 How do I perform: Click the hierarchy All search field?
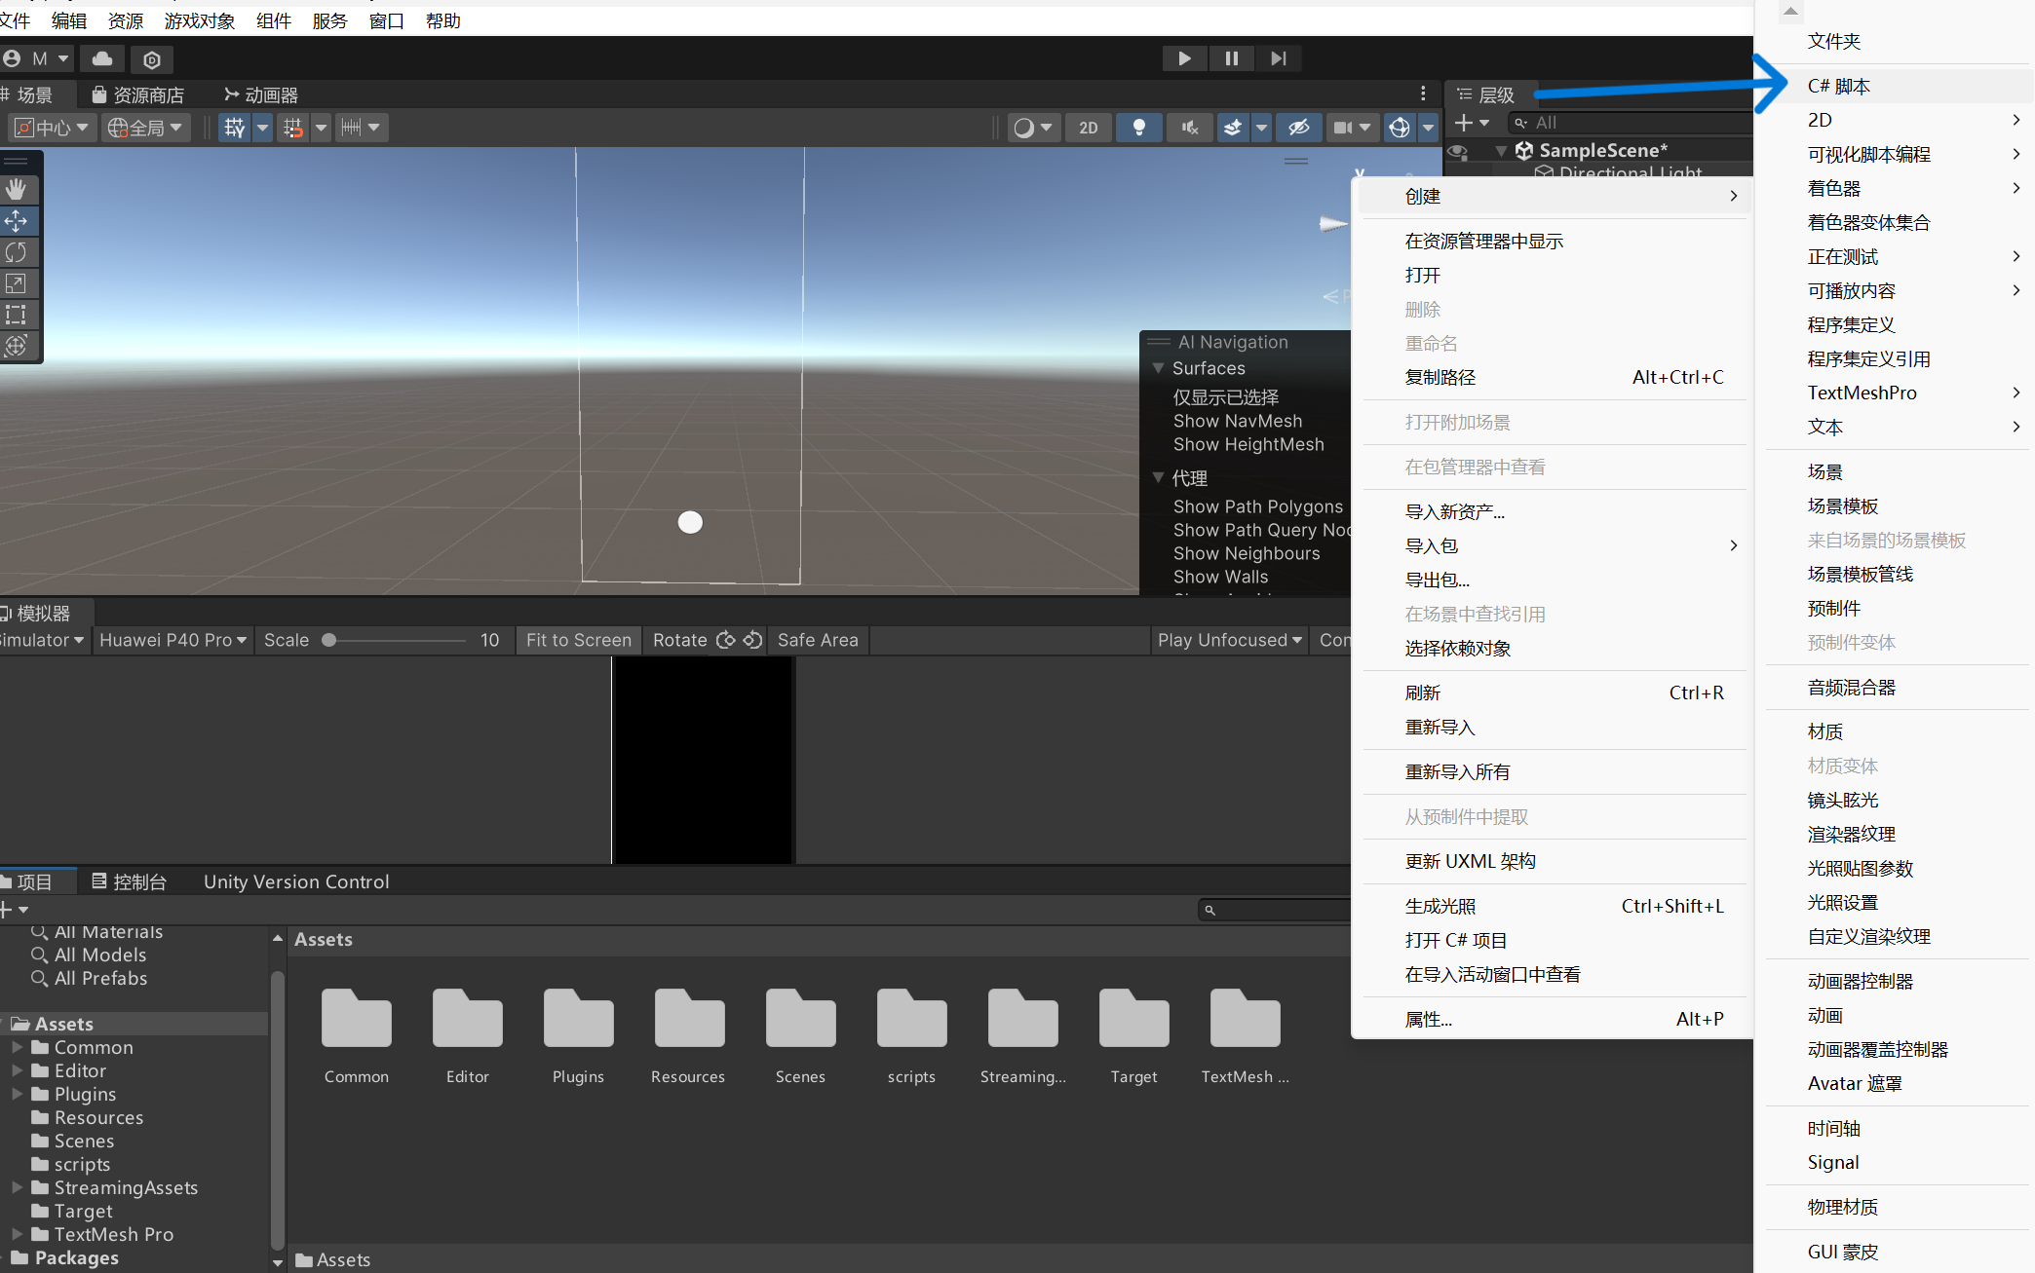[x=1630, y=123]
